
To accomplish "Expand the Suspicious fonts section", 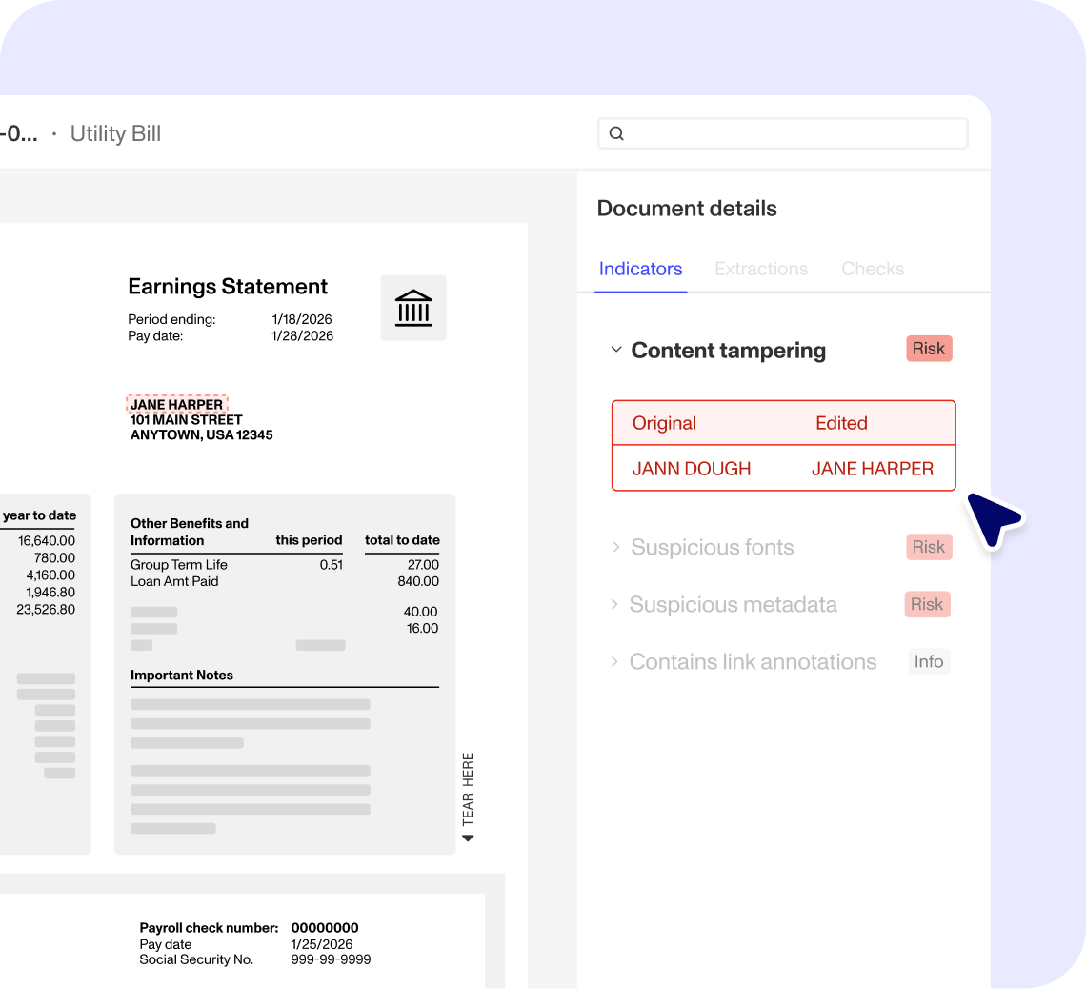I will (615, 547).
